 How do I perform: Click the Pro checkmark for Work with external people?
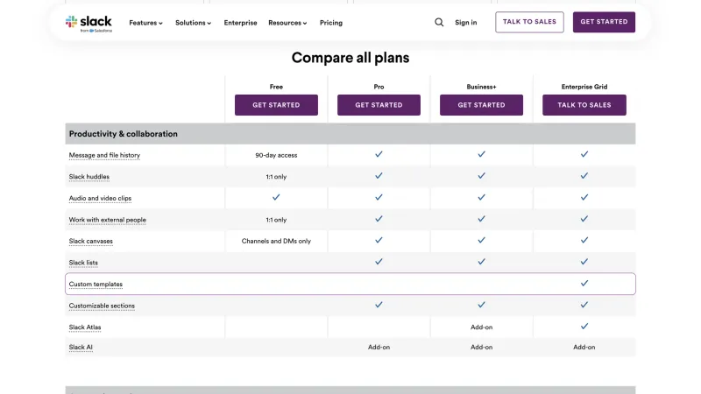379,219
